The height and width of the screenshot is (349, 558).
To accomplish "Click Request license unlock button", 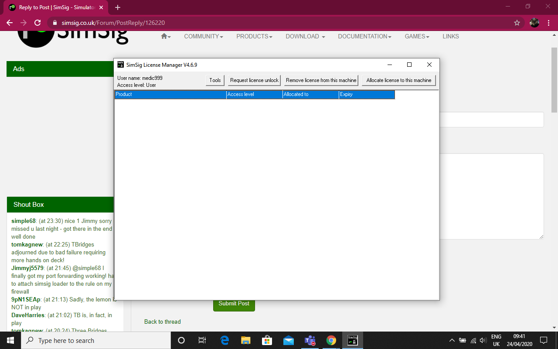I will tap(254, 80).
